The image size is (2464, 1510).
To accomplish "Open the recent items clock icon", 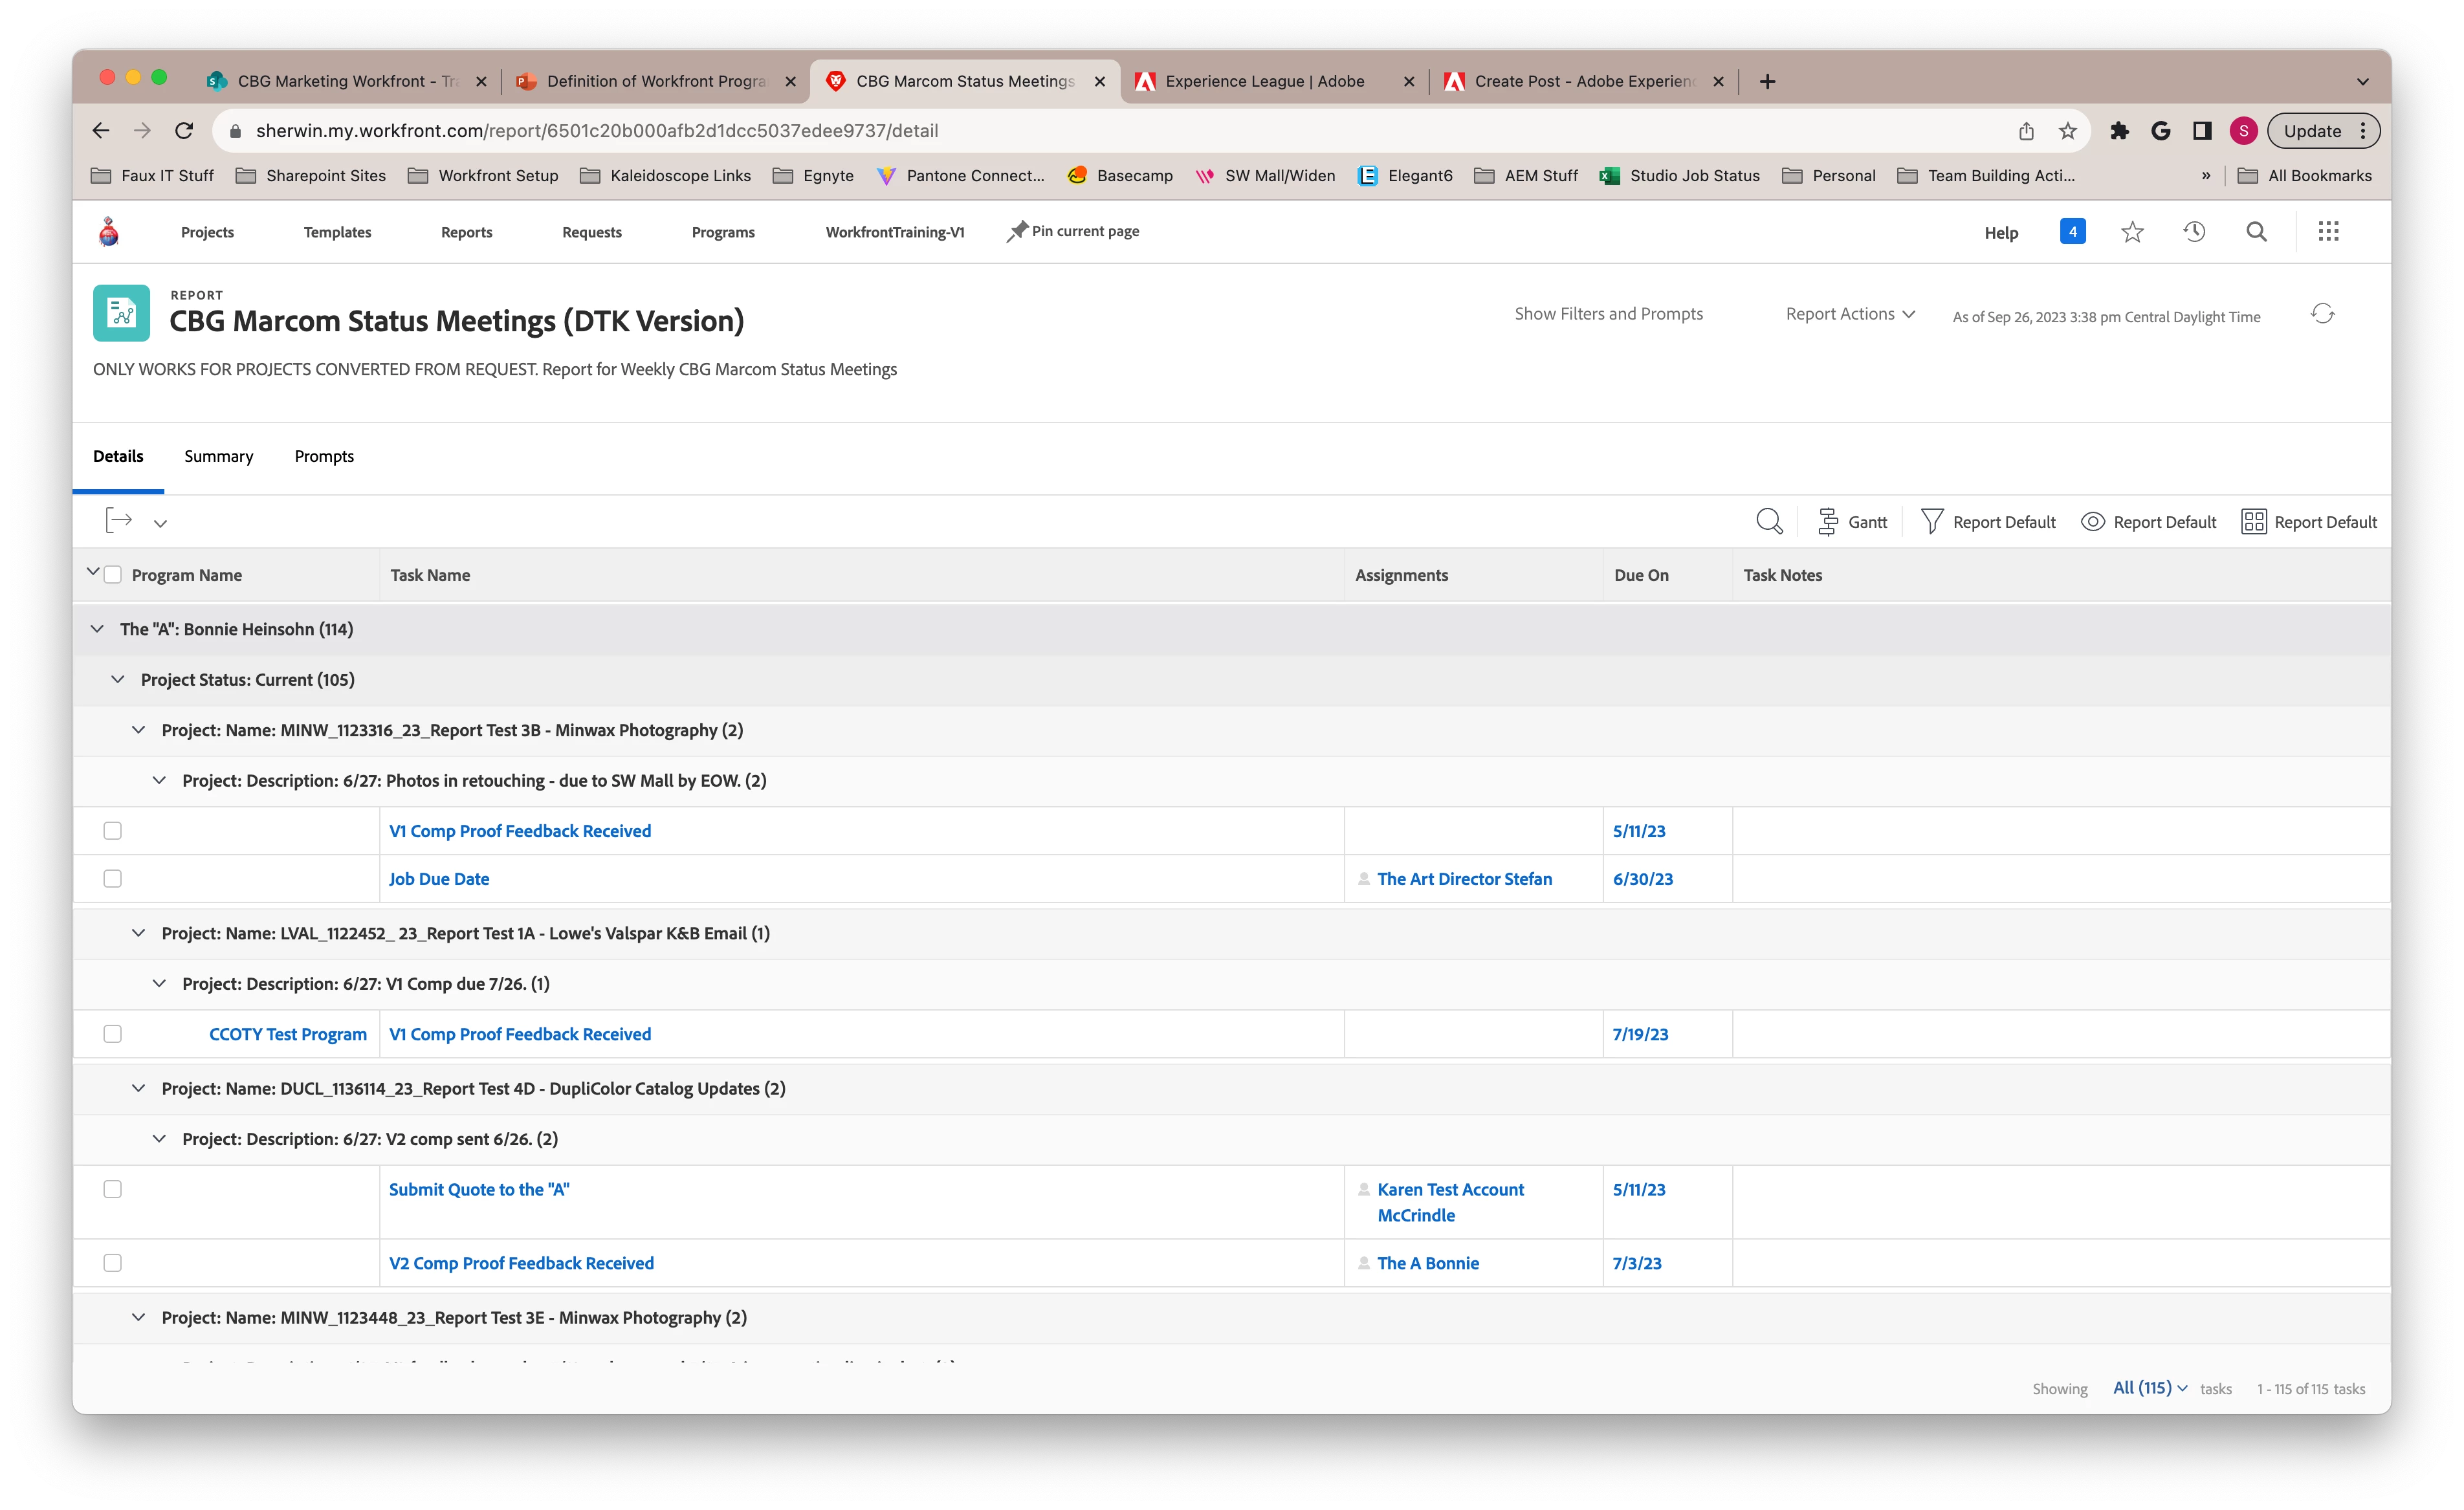I will pyautogui.click(x=2194, y=232).
